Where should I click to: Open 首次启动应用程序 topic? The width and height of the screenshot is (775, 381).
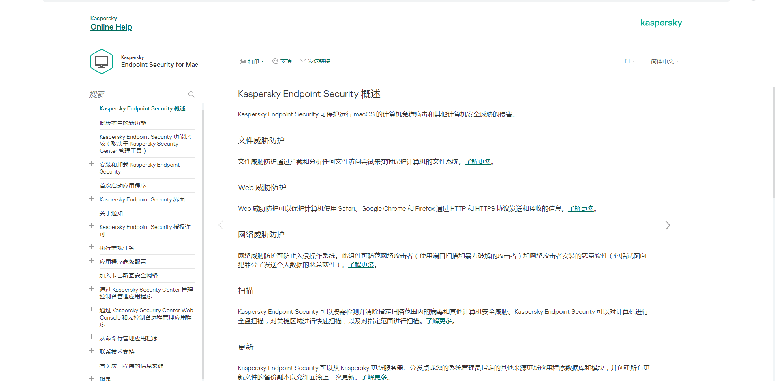click(123, 186)
